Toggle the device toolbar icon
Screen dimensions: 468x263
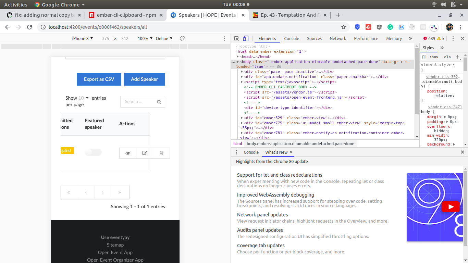(x=246, y=38)
